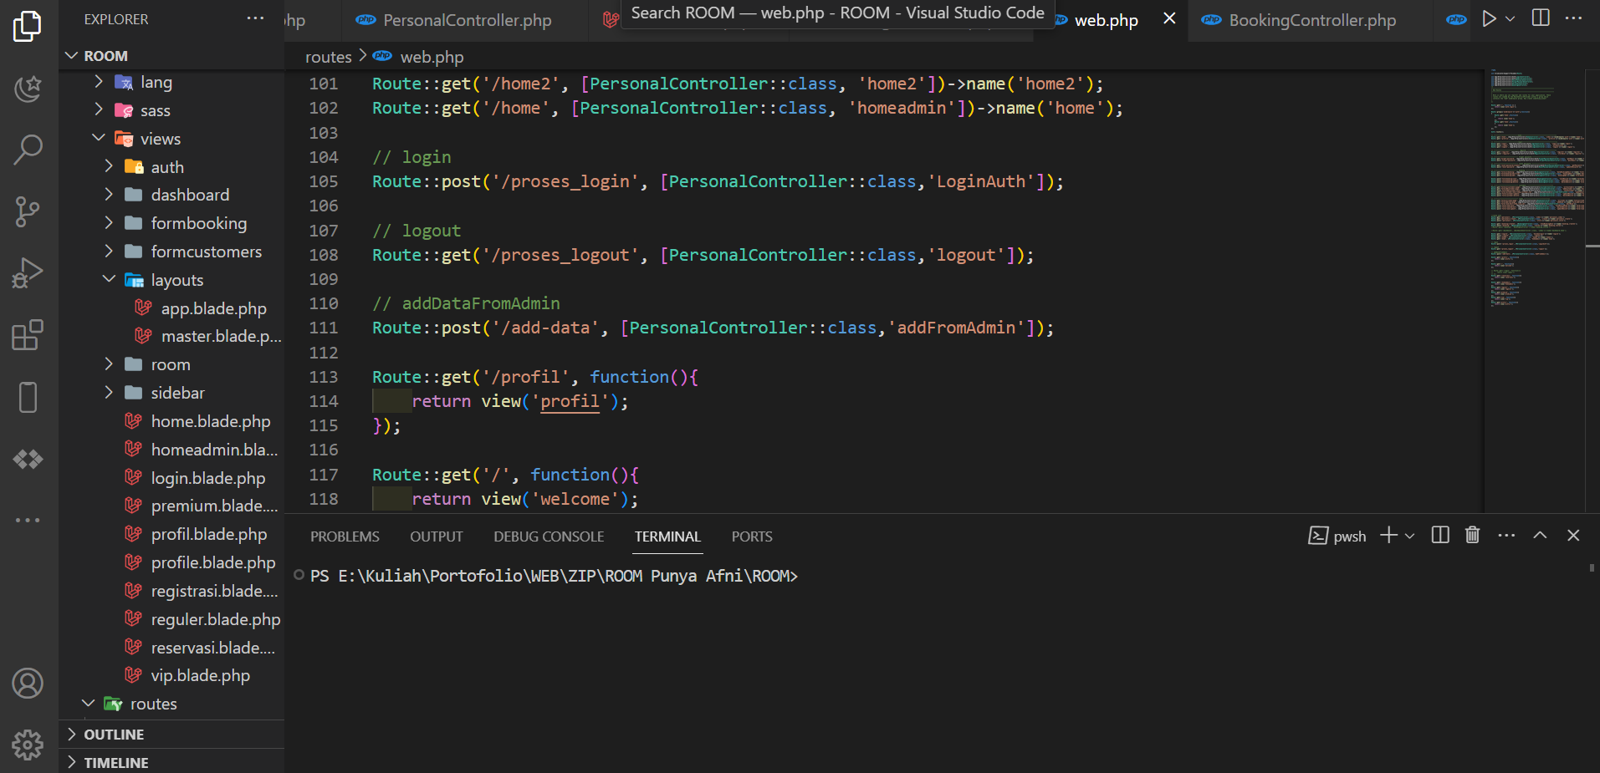Click routes breadcrumb above editor
The image size is (1600, 773).
coord(328,57)
